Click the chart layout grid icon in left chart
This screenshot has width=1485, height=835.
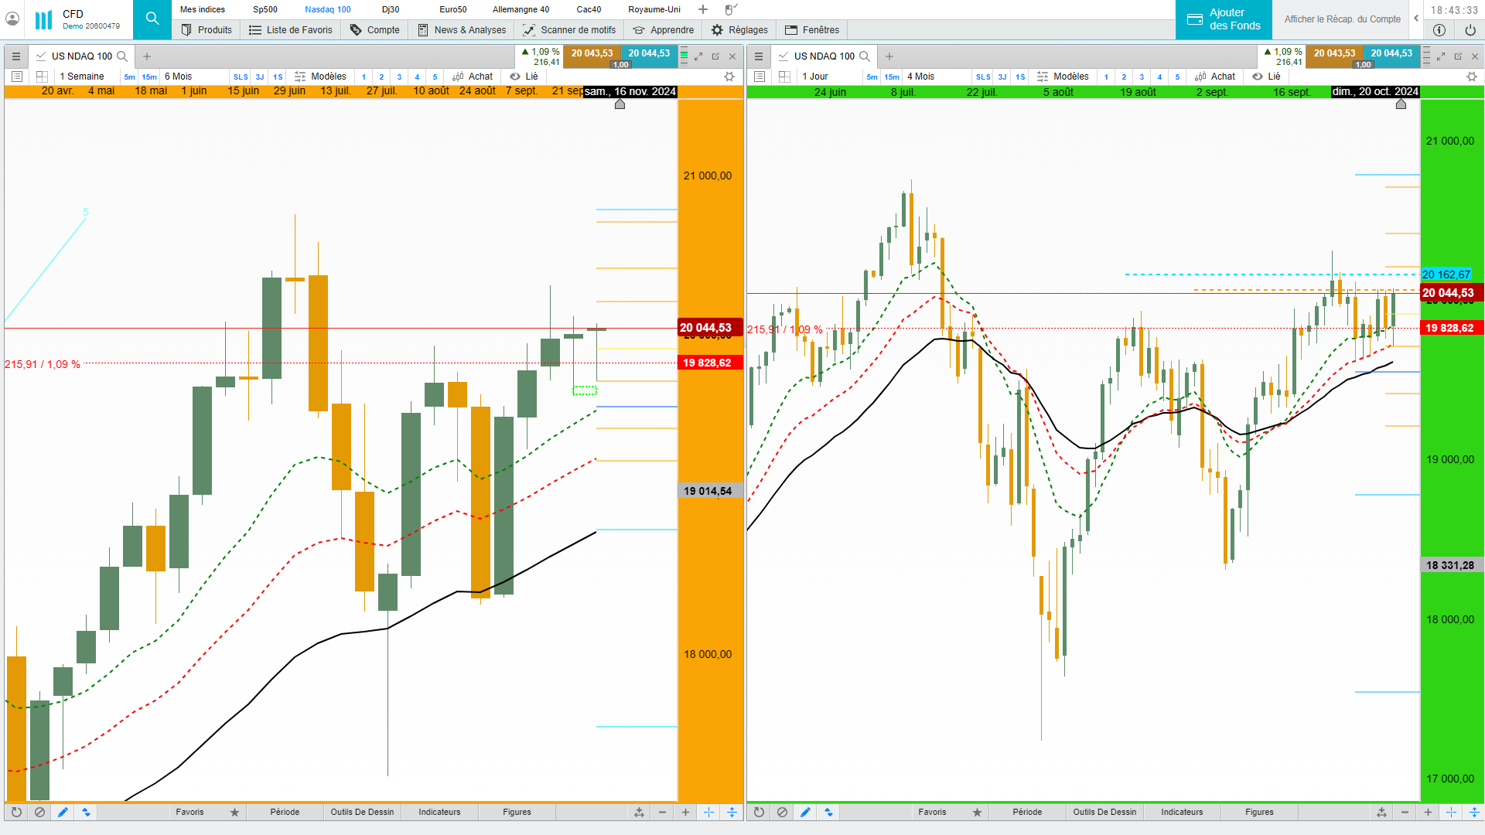tap(42, 77)
